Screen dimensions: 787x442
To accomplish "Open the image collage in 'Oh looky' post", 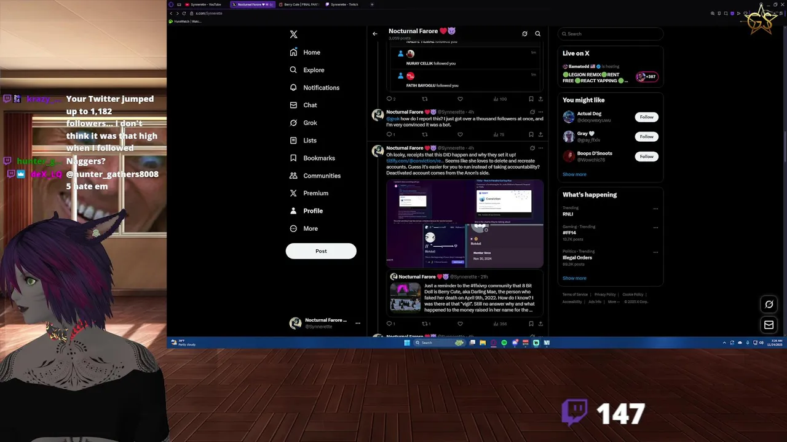I will point(465,224).
